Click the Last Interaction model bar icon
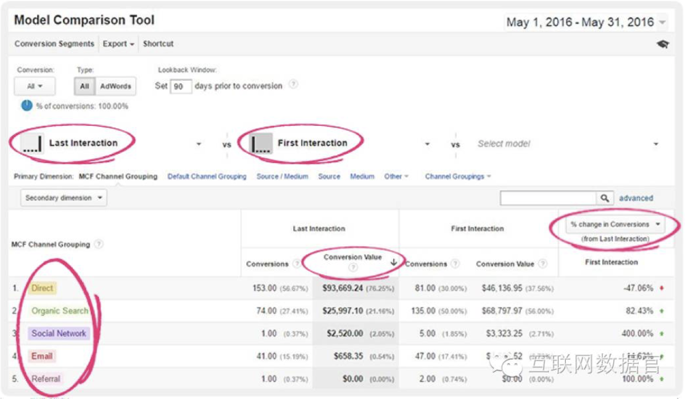This screenshot has height=400, width=685. click(x=32, y=144)
